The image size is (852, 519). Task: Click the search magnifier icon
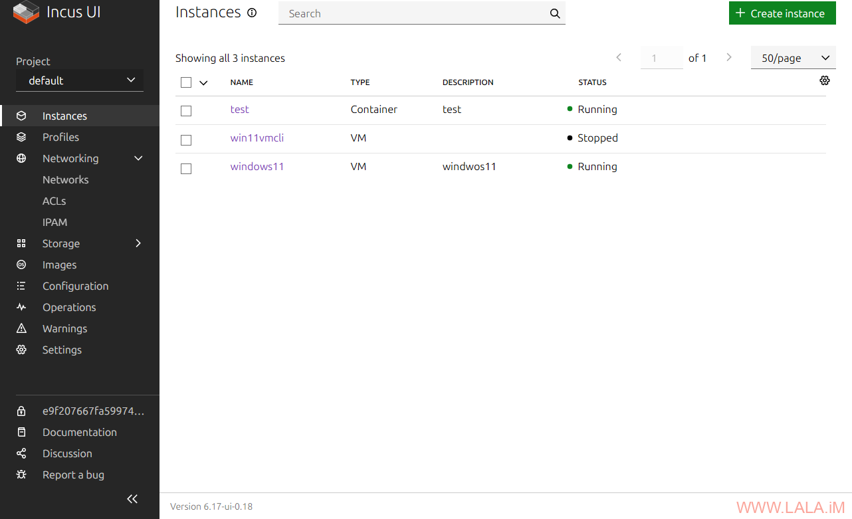[x=555, y=13]
